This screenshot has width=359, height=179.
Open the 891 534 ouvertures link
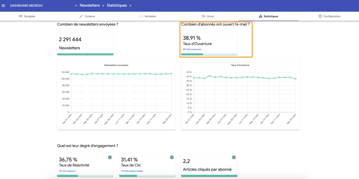click(192, 49)
